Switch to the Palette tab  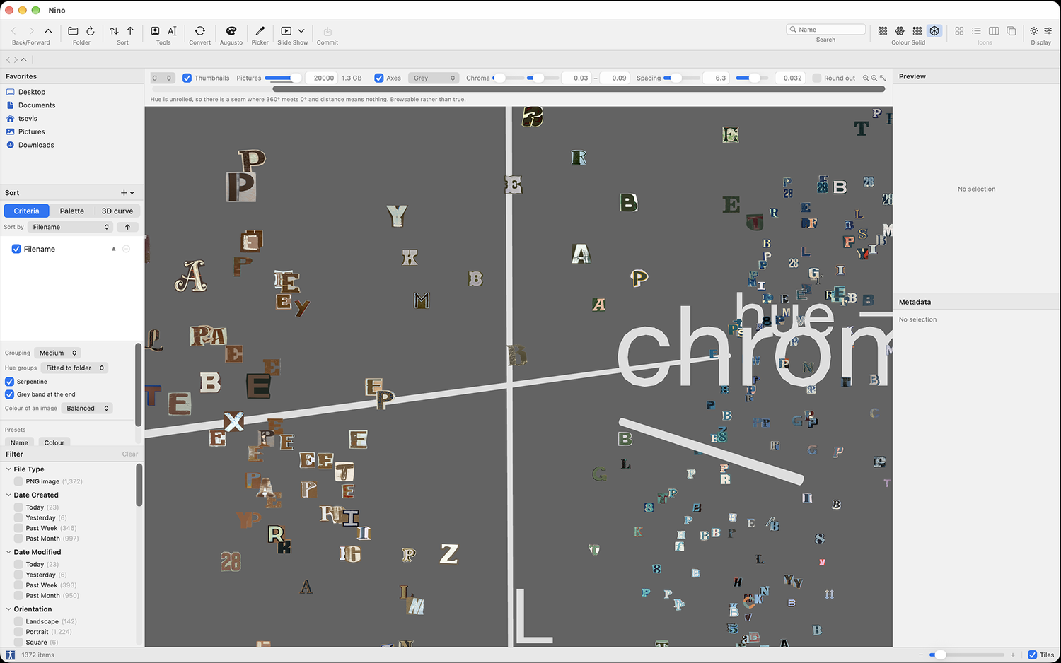[x=72, y=211]
